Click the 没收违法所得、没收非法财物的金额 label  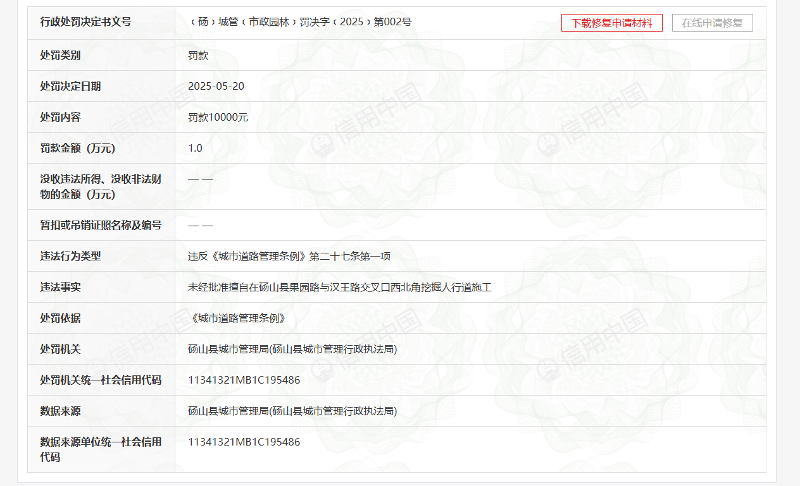(101, 187)
